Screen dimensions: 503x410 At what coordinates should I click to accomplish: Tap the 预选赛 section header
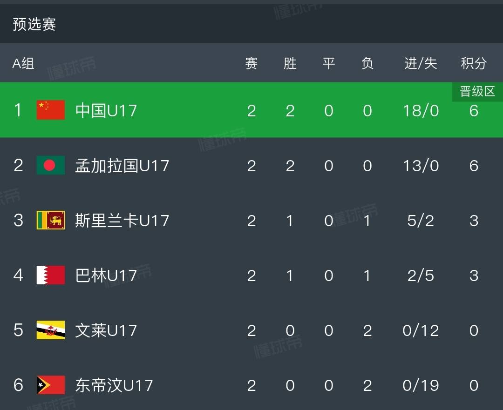(x=34, y=24)
